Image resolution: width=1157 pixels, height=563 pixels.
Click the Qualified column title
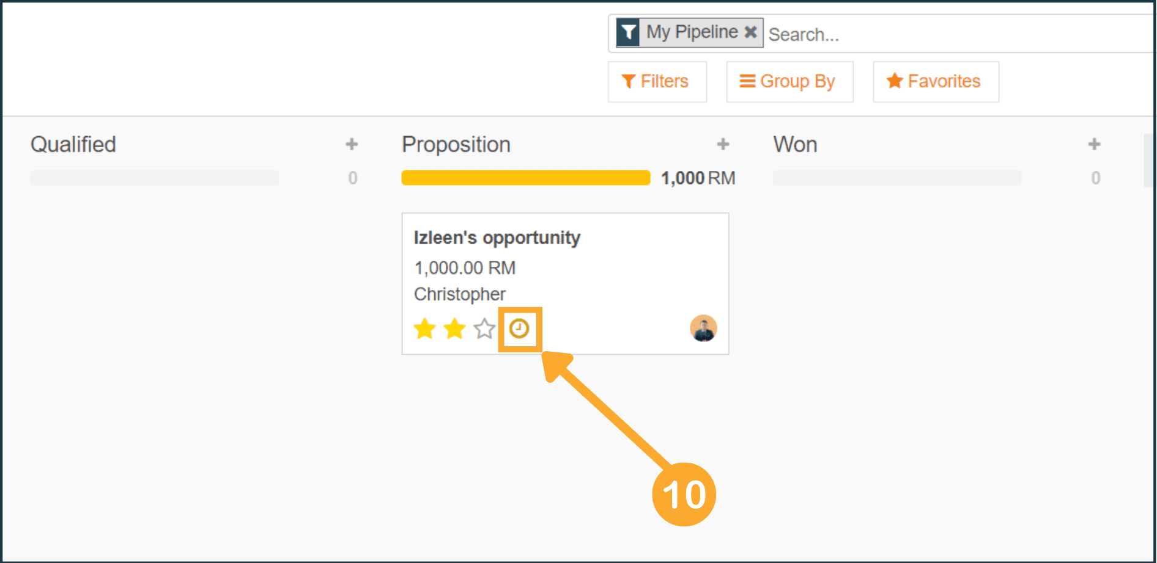[73, 145]
